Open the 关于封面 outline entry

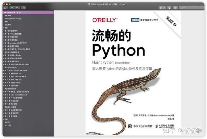click(8, 125)
